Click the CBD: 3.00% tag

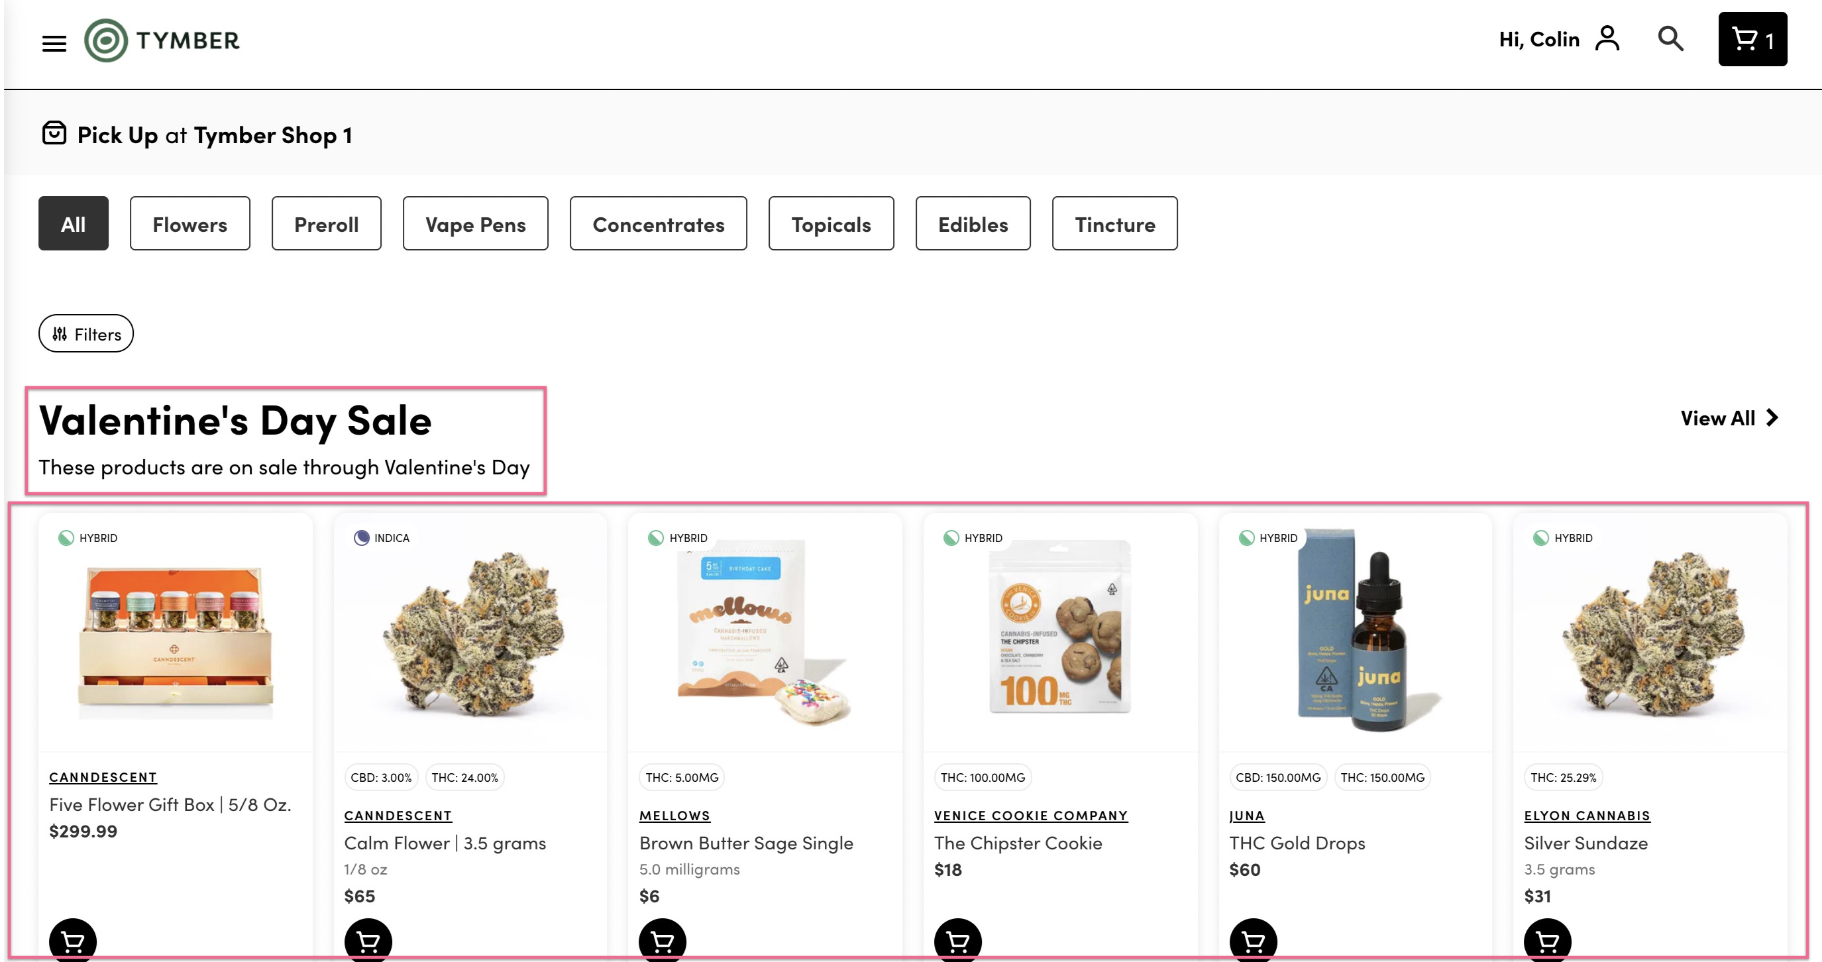(380, 776)
